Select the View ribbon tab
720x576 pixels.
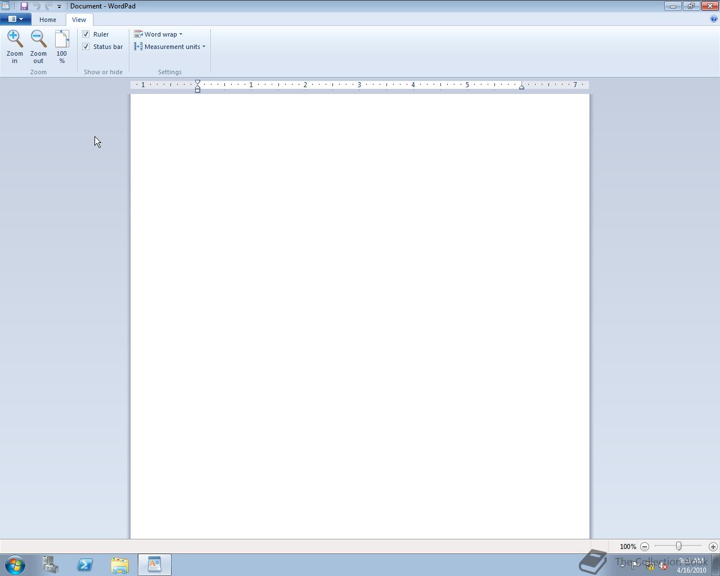(79, 20)
